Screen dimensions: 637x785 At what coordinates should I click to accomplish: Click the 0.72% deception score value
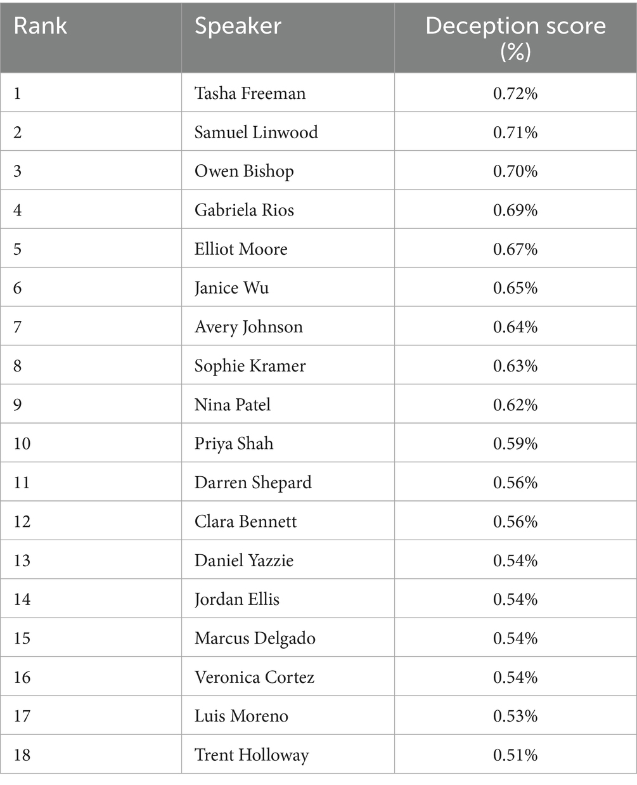tap(515, 93)
